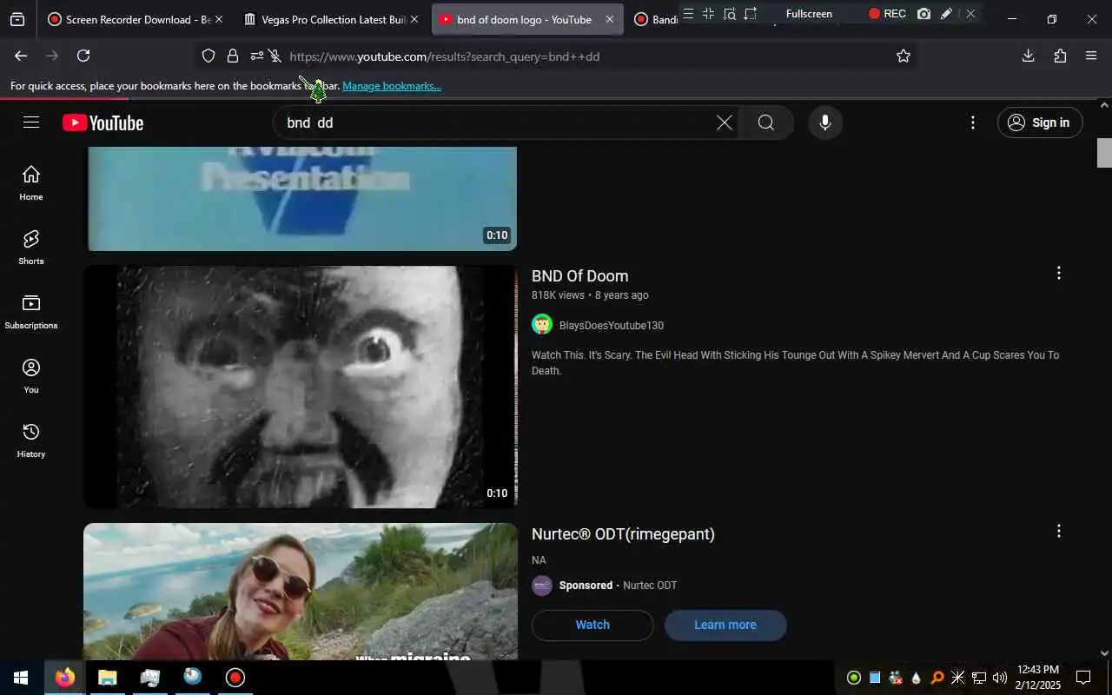Go to the YouTube logo home link
The height and width of the screenshot is (695, 1112).
coord(103,123)
